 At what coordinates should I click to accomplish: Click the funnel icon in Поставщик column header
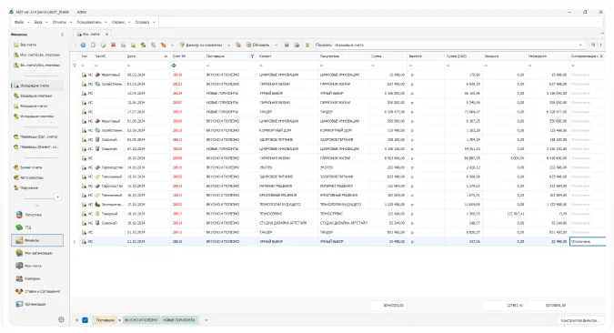(x=252, y=56)
